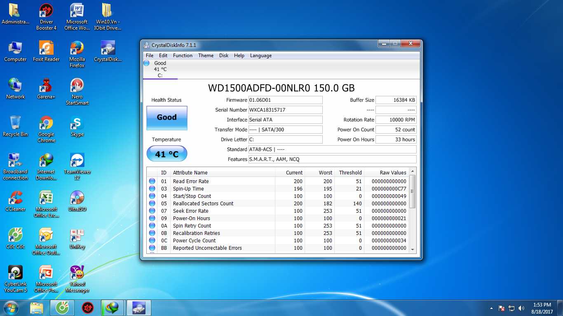Open the Language menu
This screenshot has width=563, height=316.
tap(260, 56)
